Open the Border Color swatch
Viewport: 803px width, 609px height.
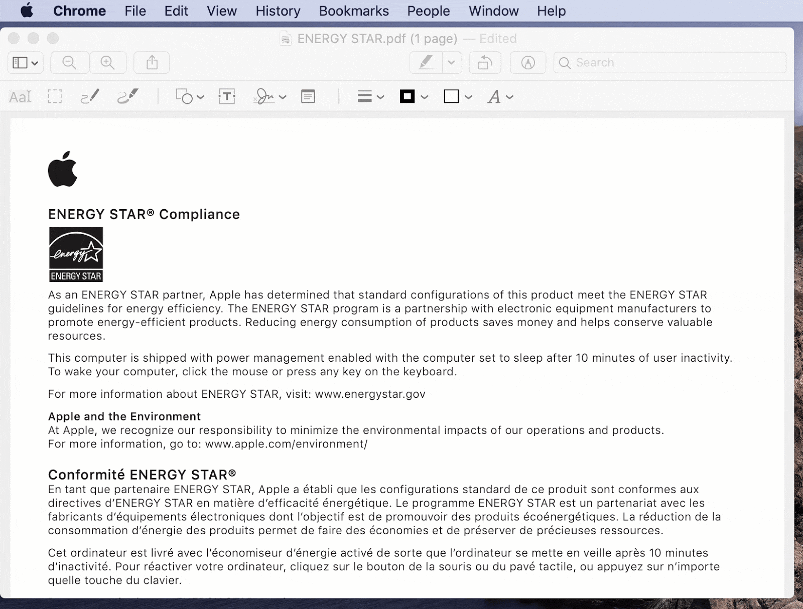[407, 96]
